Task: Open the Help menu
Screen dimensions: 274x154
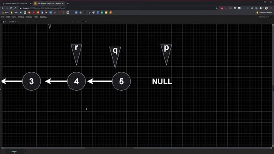Action: coord(36,17)
